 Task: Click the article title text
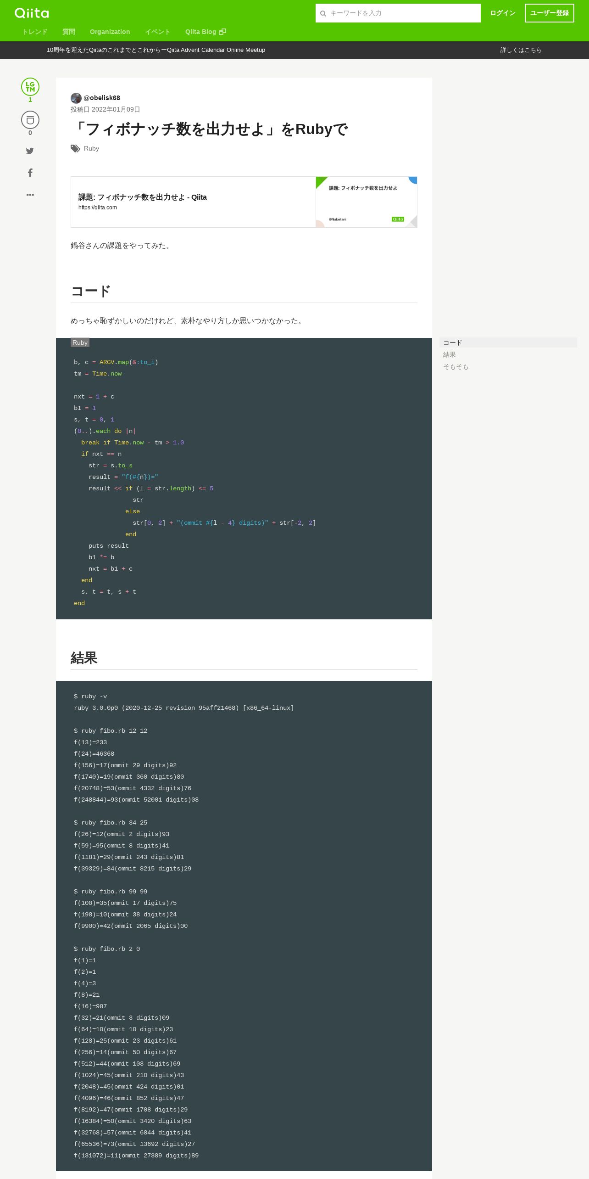click(x=210, y=129)
